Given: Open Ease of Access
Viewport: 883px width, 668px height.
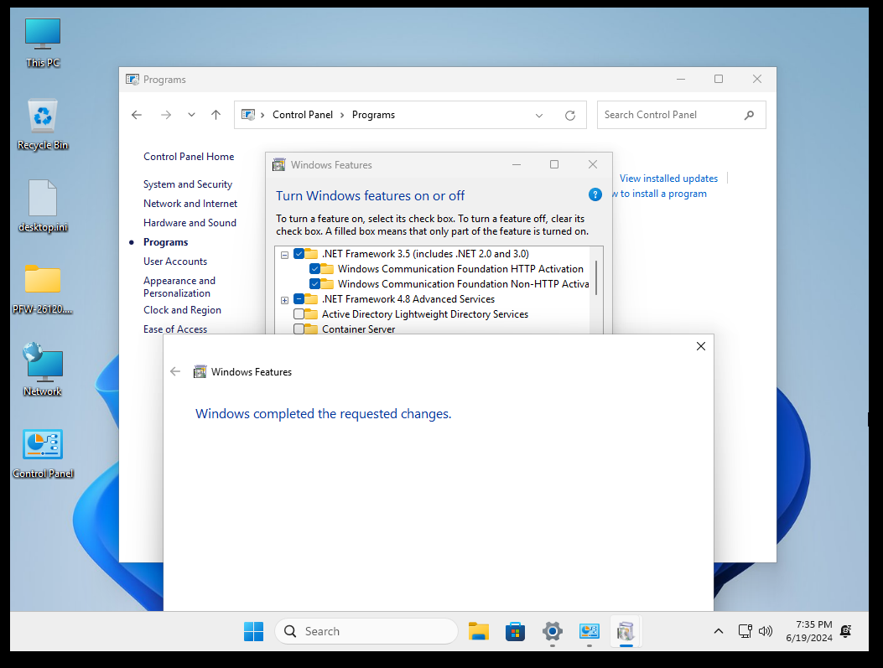Looking at the screenshot, I should 175,329.
